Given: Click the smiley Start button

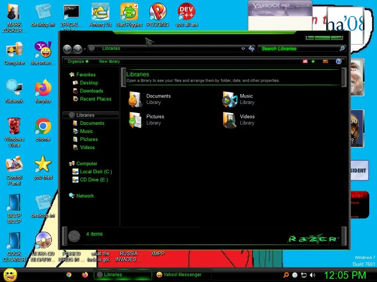Looking at the screenshot, I should coord(10,275).
